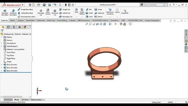Open Reference Geometry tools

pos(110,11)
